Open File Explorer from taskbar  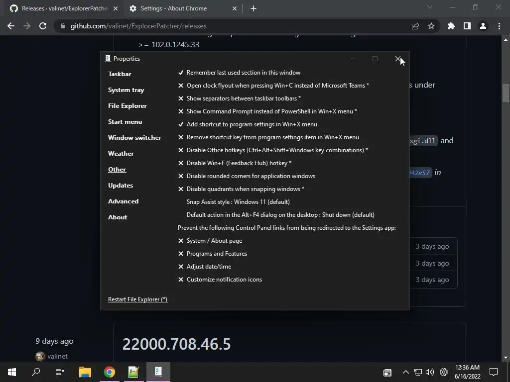pos(85,372)
